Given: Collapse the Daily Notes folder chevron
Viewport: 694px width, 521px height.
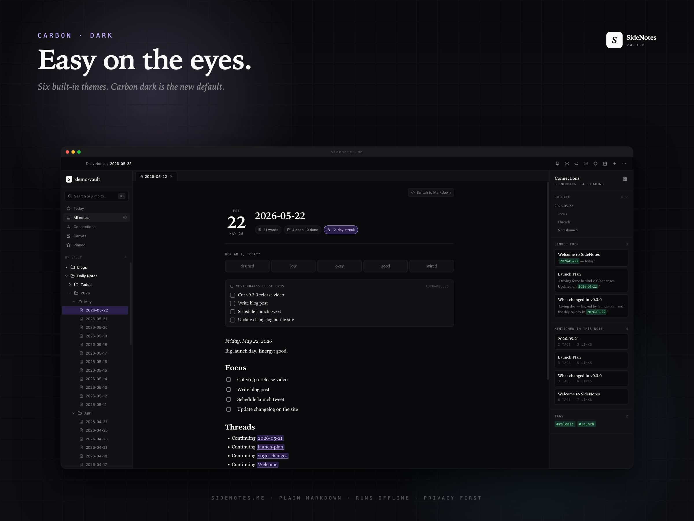Looking at the screenshot, I should coord(66,276).
